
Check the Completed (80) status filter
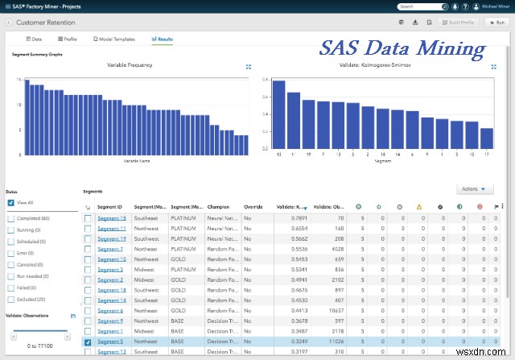[10, 217]
